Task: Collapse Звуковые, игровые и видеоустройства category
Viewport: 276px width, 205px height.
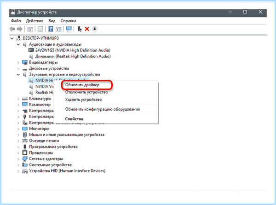Action: [x=18, y=75]
